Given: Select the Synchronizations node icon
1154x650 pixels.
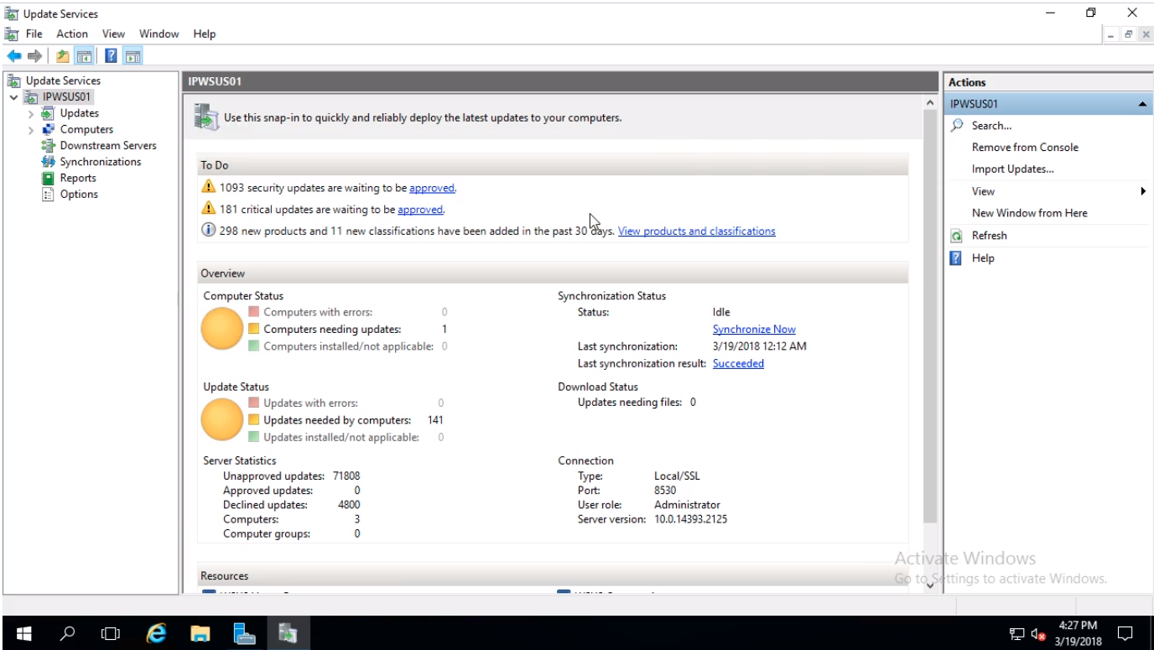Looking at the screenshot, I should [49, 162].
